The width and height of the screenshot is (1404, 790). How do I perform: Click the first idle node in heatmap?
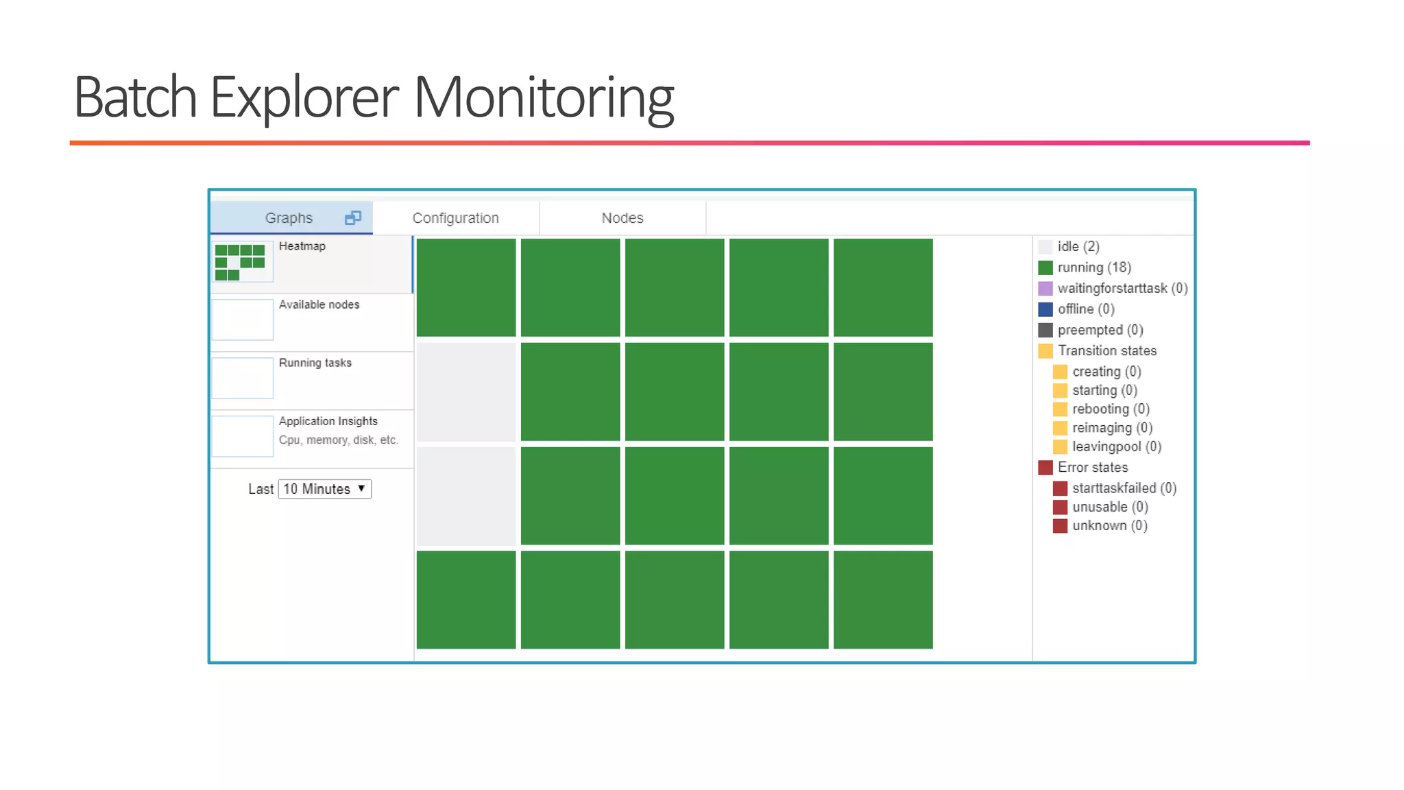[x=466, y=392]
